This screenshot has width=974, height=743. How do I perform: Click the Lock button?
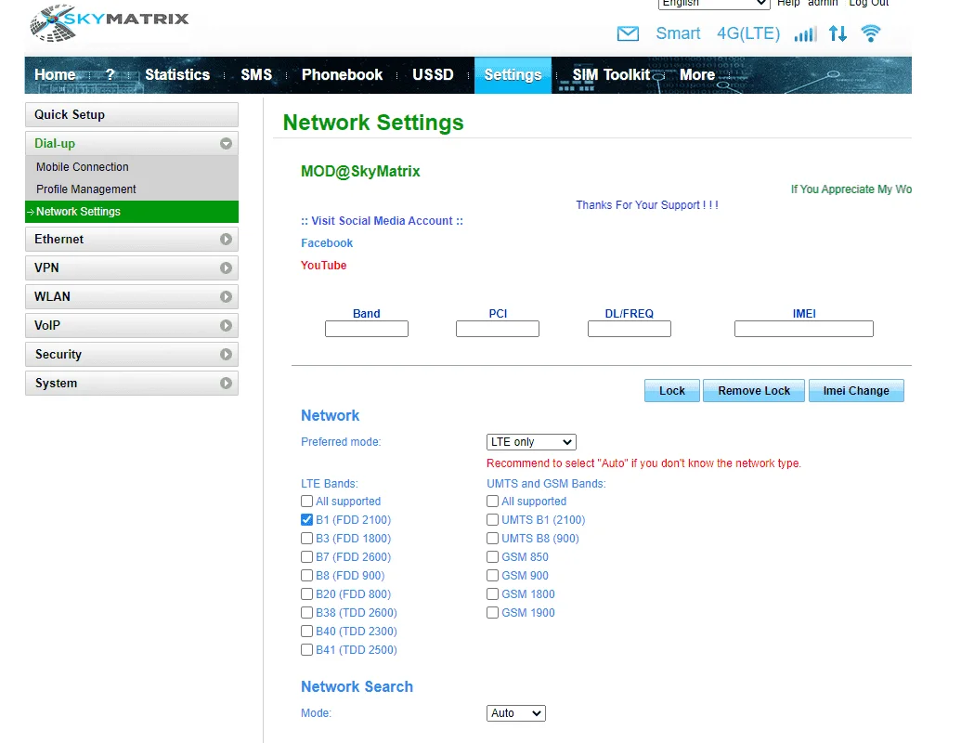click(x=672, y=391)
